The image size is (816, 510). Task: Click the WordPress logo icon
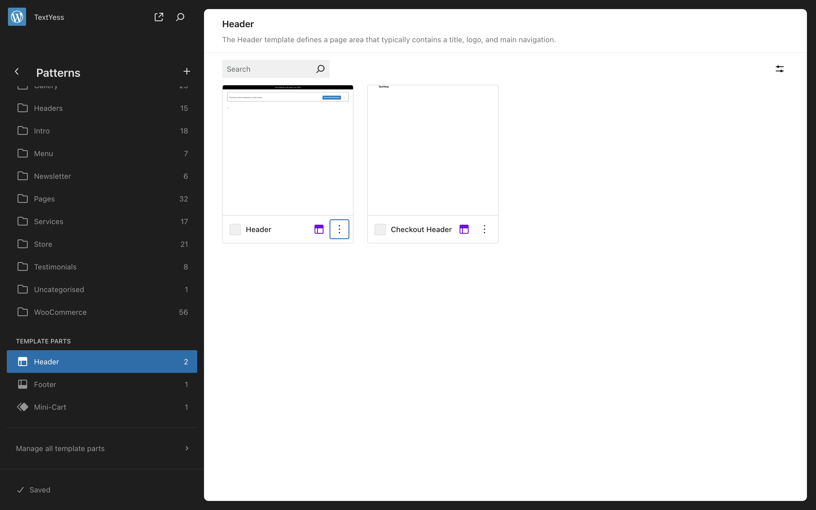17,17
